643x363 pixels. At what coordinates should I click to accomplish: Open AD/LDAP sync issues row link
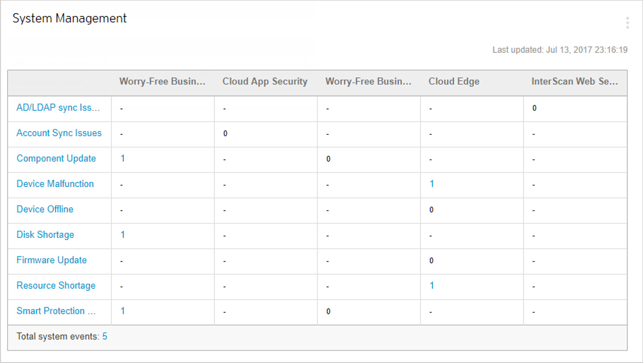point(58,108)
